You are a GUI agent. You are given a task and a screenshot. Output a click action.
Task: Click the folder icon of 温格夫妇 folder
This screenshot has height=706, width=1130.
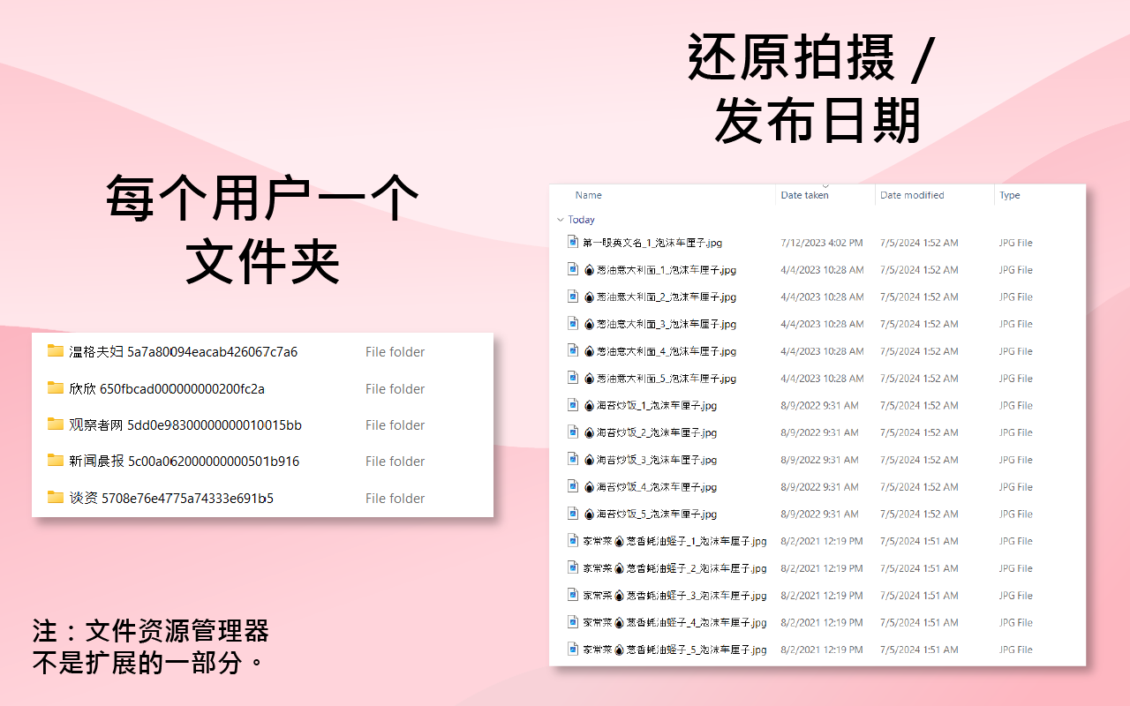tap(55, 351)
